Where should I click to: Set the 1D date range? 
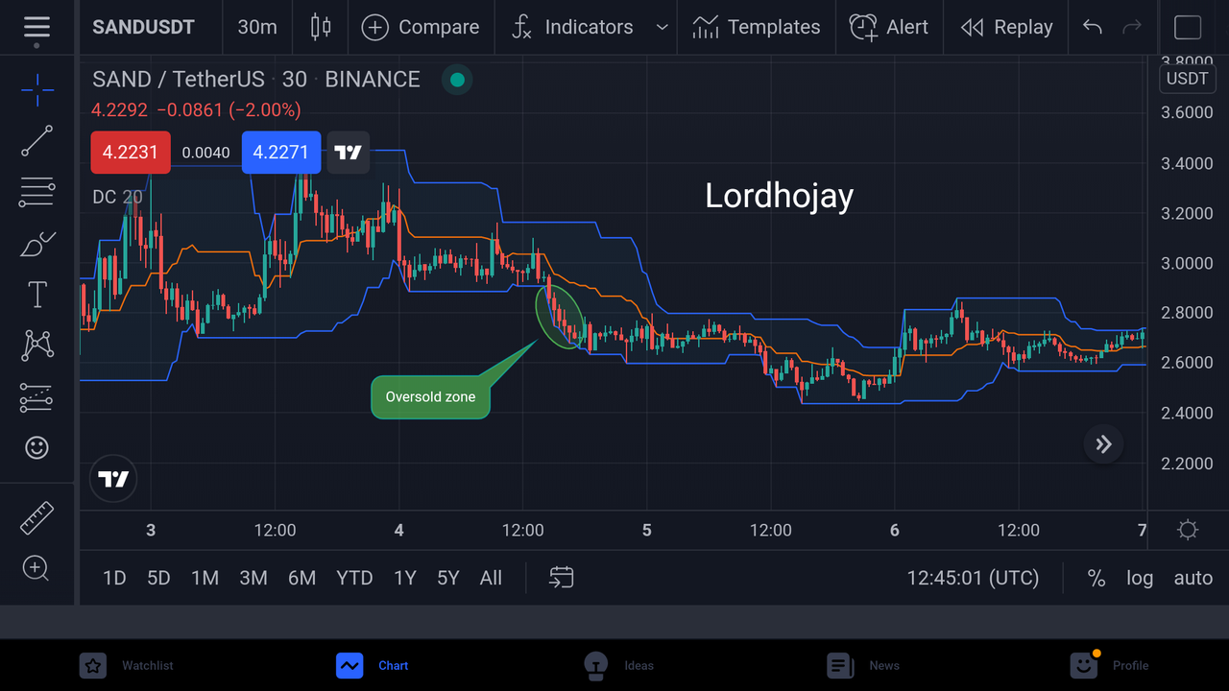(114, 578)
